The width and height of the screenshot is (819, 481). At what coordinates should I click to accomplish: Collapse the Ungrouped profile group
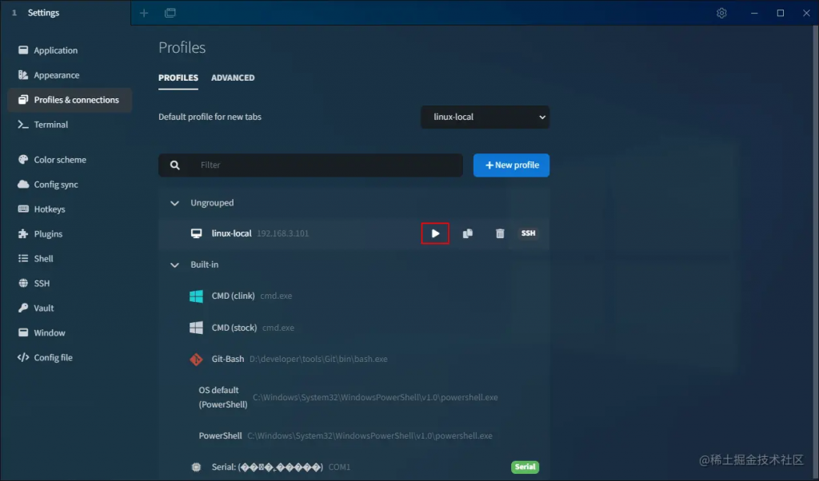coord(174,203)
